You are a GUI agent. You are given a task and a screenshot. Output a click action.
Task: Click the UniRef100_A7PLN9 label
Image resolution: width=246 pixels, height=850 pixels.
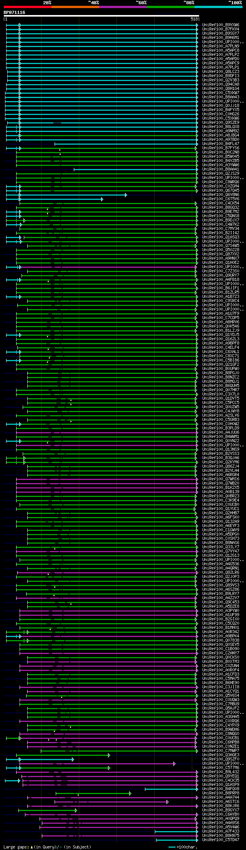(x=221, y=46)
